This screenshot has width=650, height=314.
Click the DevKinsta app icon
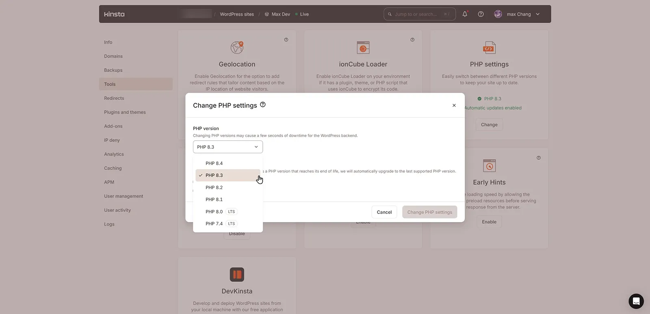pos(237,275)
